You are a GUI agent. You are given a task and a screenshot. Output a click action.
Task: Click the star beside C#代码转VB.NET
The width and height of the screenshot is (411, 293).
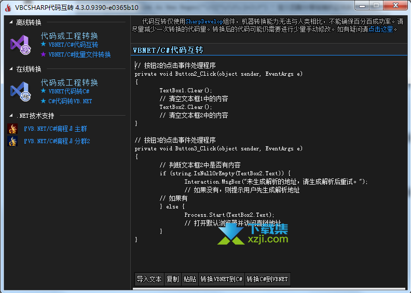point(44,101)
